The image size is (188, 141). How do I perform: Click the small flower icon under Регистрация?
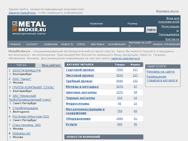(x=178, y=31)
